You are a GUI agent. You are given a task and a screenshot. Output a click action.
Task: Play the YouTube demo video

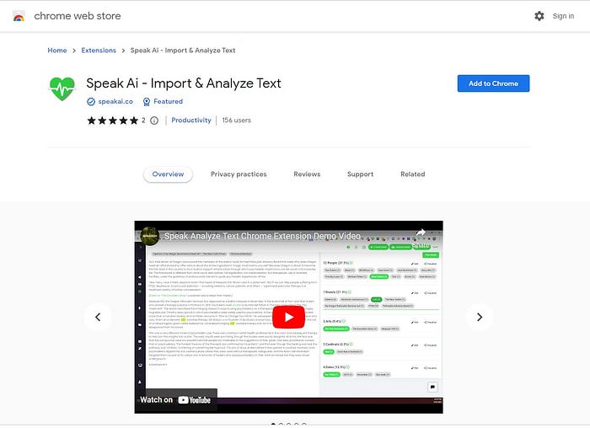[x=288, y=317]
